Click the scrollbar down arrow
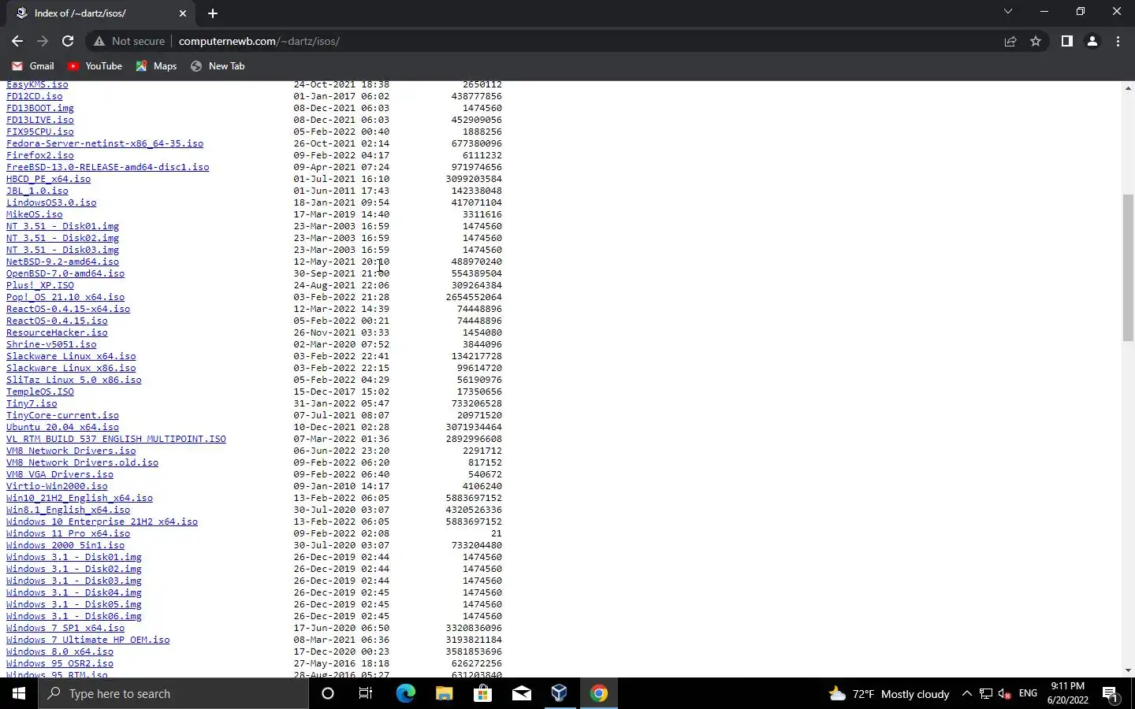Image resolution: width=1135 pixels, height=709 pixels. [1128, 670]
